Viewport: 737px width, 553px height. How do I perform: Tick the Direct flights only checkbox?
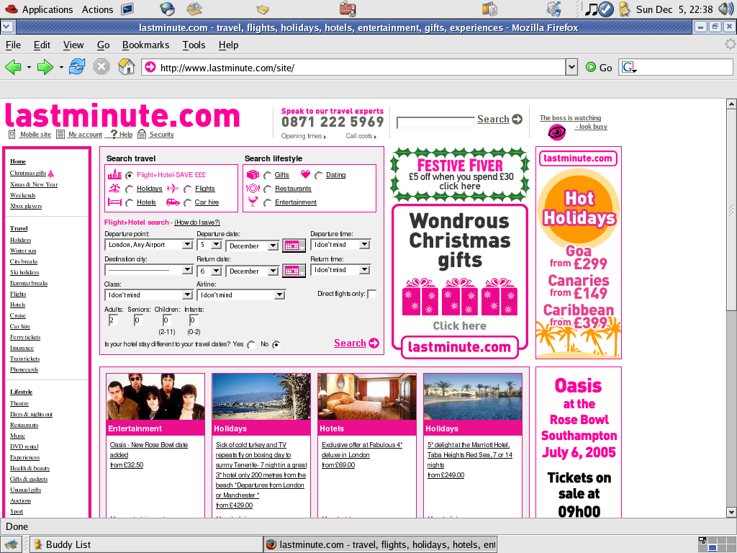click(x=371, y=294)
